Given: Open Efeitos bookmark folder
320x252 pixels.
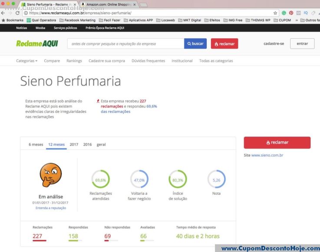Looking at the screenshot, I should tap(212, 20).
